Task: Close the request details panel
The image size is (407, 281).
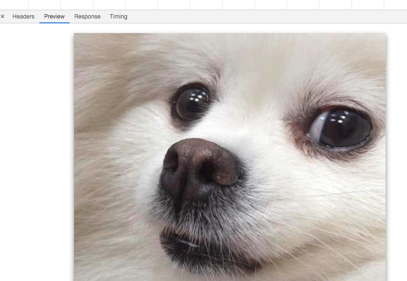Action: coord(2,17)
